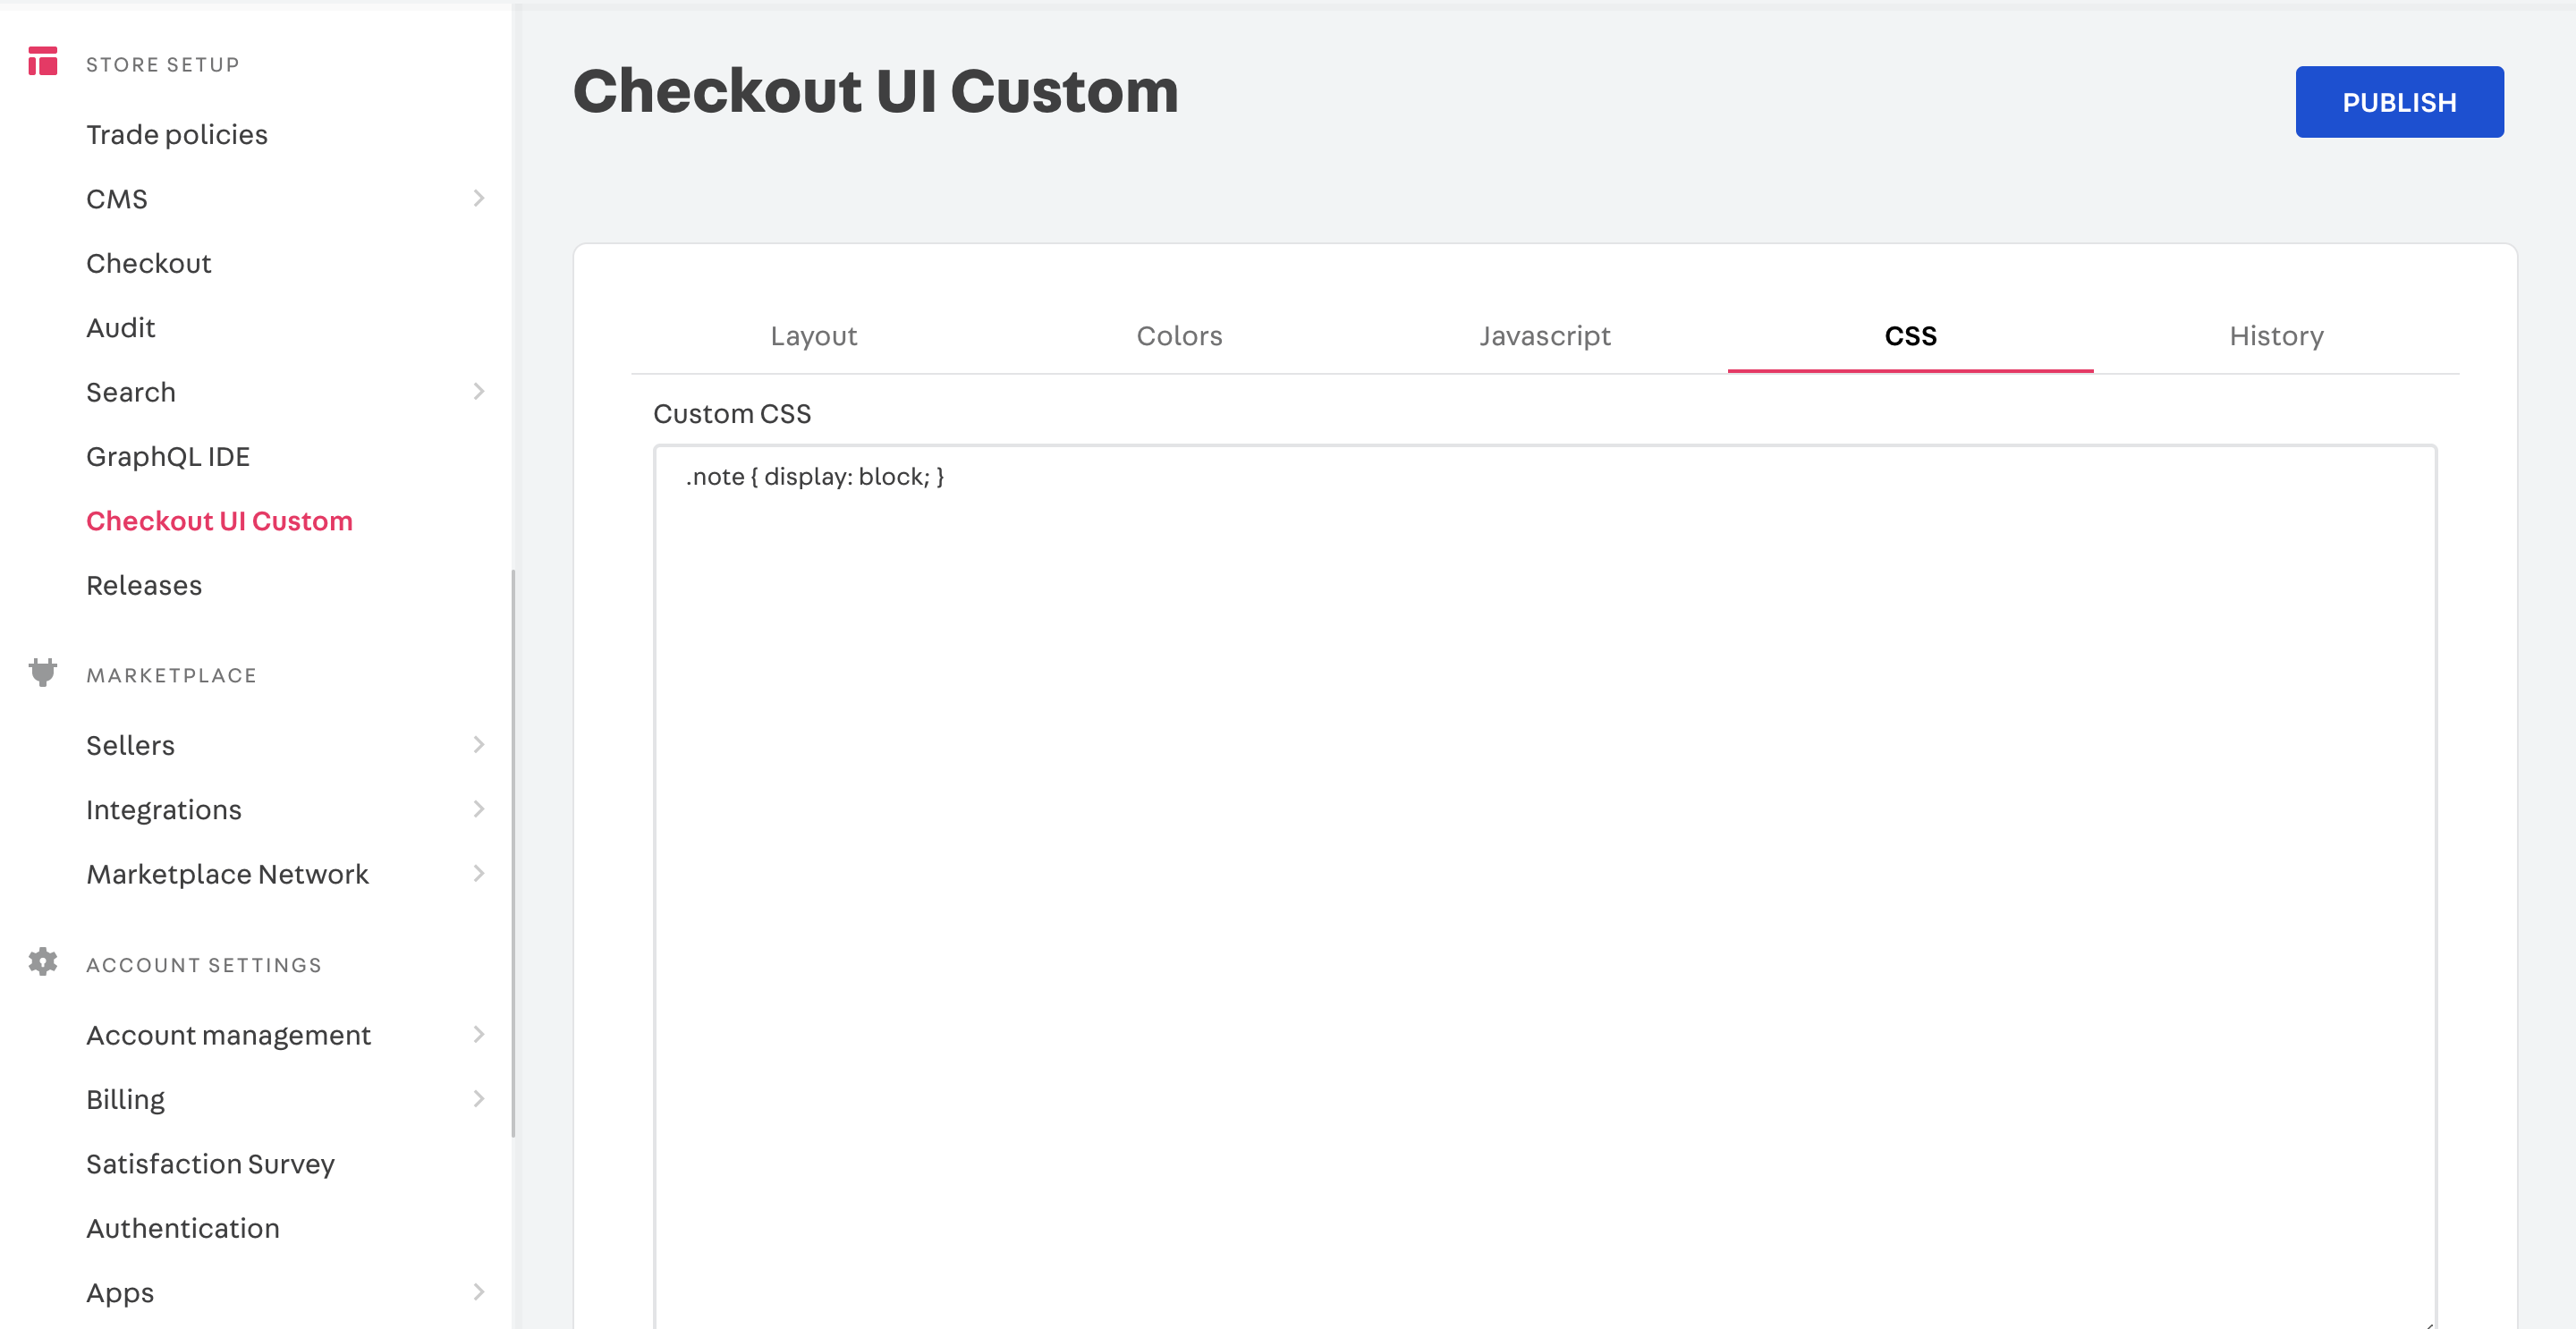Click the Account Settings gear icon
The width and height of the screenshot is (2576, 1329).
pyautogui.click(x=43, y=962)
